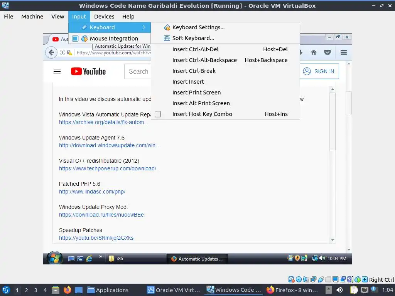This screenshot has height=296, width=395.
Task: Launch Internet Explorer from quick launch
Action: click(x=89, y=259)
